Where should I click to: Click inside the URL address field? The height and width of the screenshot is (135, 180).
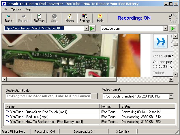[x=44, y=28]
